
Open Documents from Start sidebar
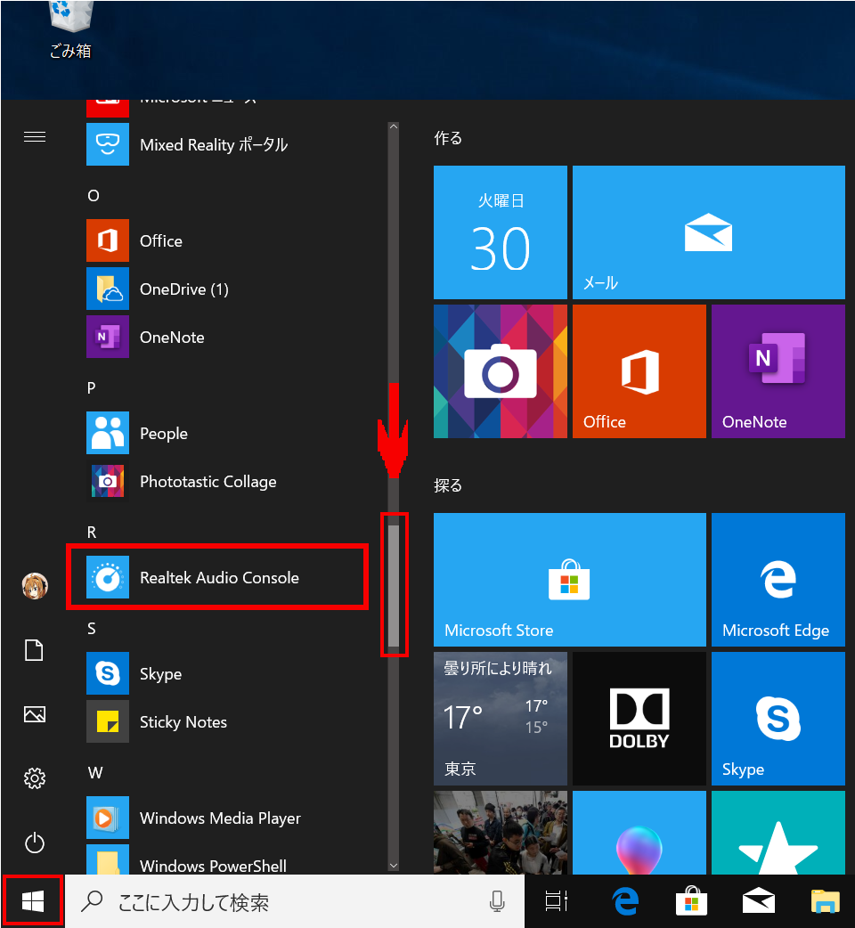click(35, 650)
